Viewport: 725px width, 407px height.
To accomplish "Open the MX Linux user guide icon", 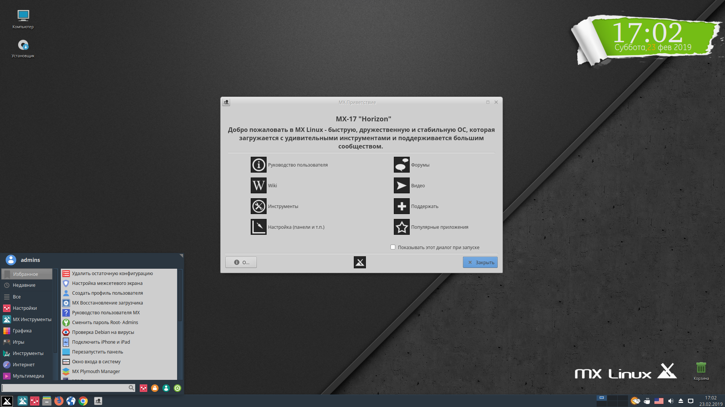I will (x=258, y=165).
